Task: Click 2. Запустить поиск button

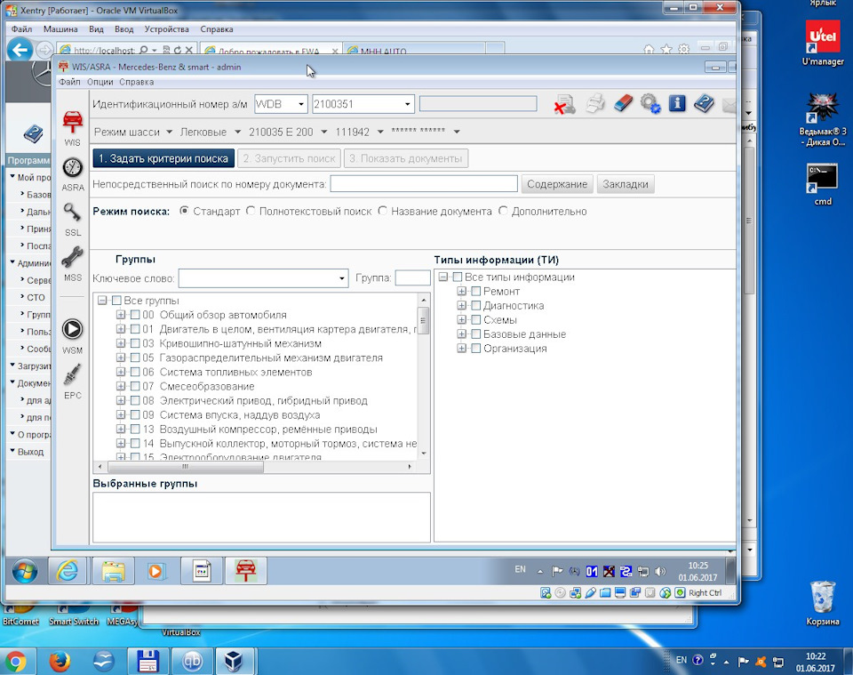Action: pyautogui.click(x=289, y=158)
